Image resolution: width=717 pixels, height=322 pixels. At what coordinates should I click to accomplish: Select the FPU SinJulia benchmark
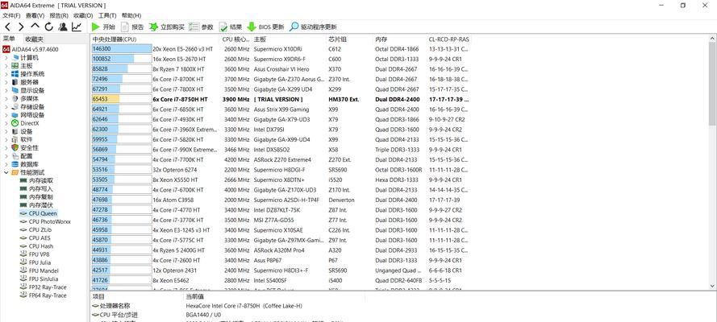[x=39, y=279]
